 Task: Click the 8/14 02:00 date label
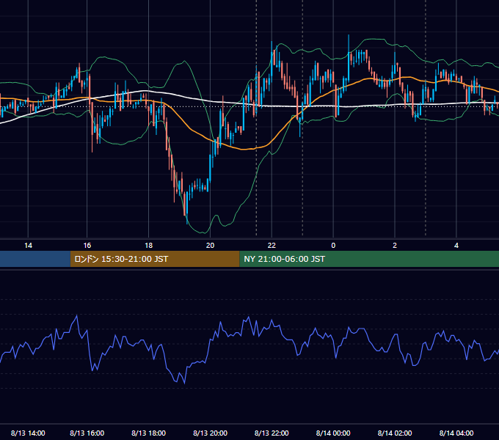395,433
